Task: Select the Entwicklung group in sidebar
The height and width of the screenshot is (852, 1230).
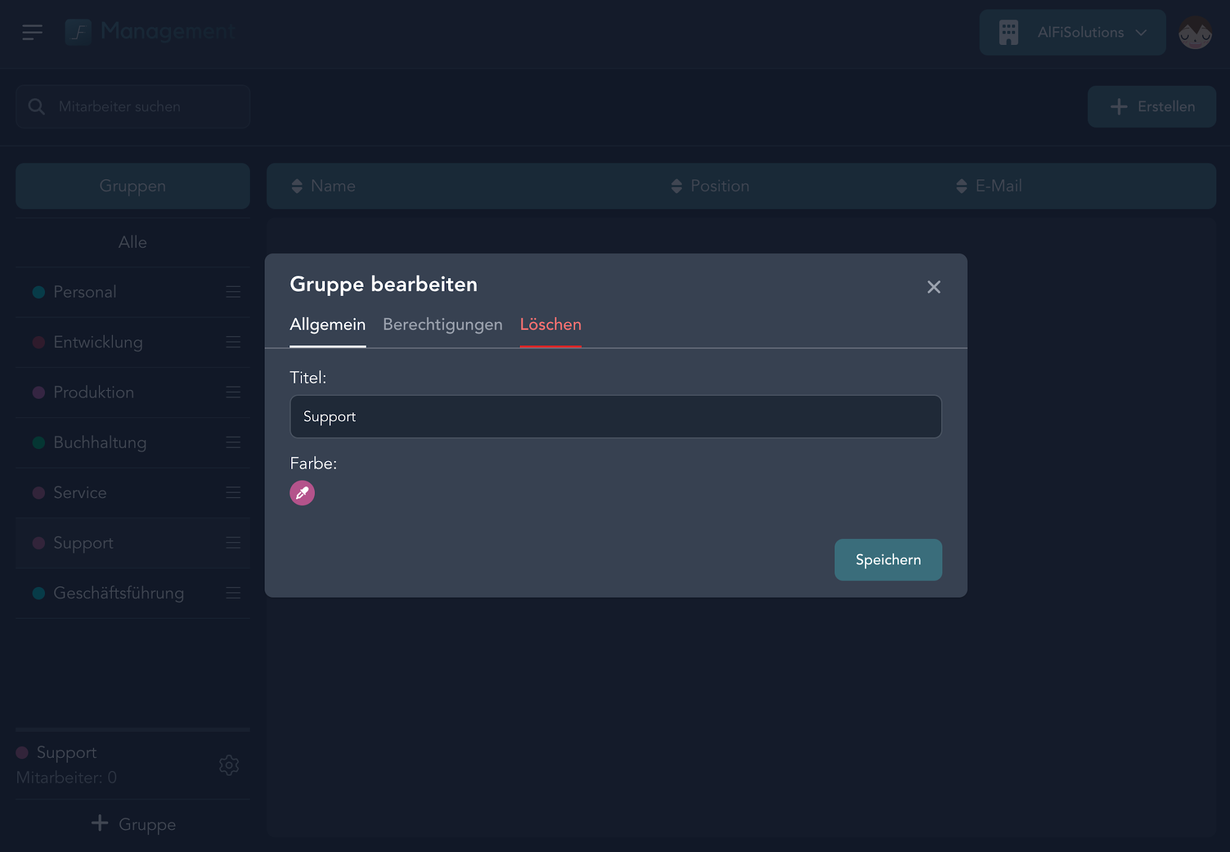Action: pos(98,342)
